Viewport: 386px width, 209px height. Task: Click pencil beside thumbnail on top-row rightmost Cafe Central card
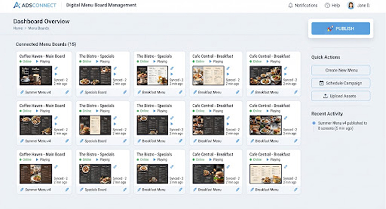(286, 69)
